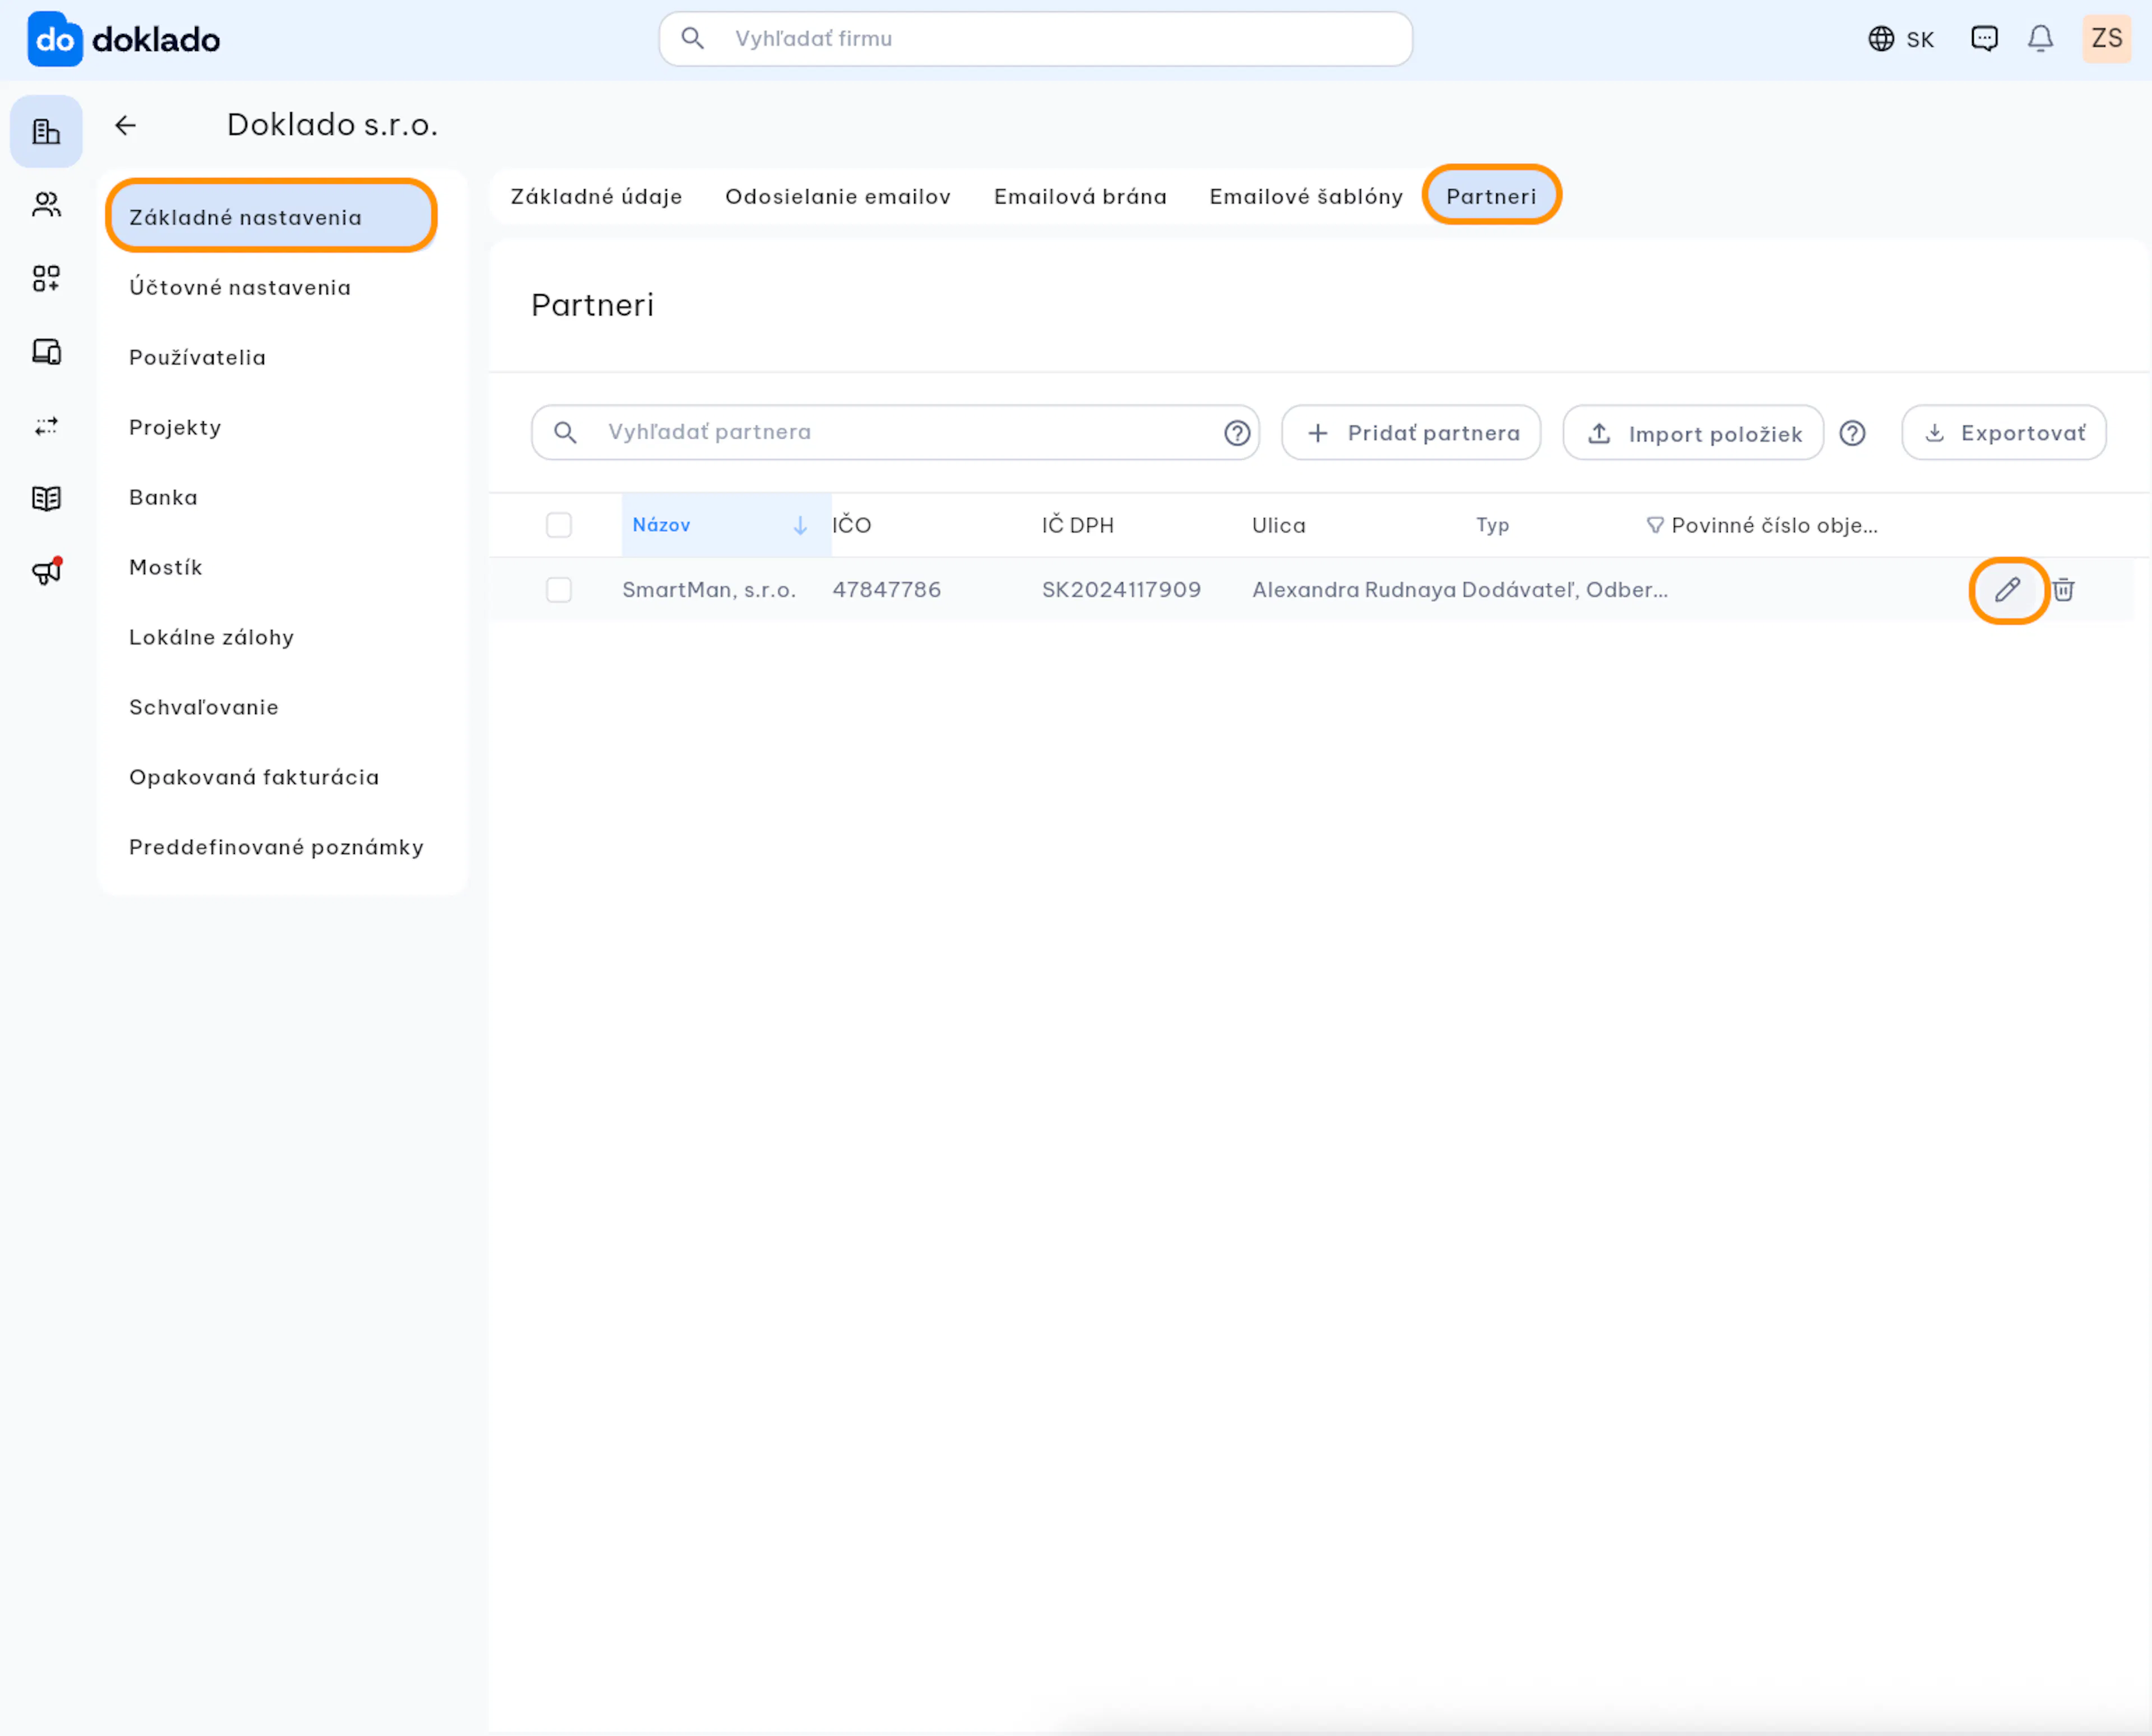Click the help icon next to Import položiek
The width and height of the screenshot is (2152, 1736).
point(1852,433)
